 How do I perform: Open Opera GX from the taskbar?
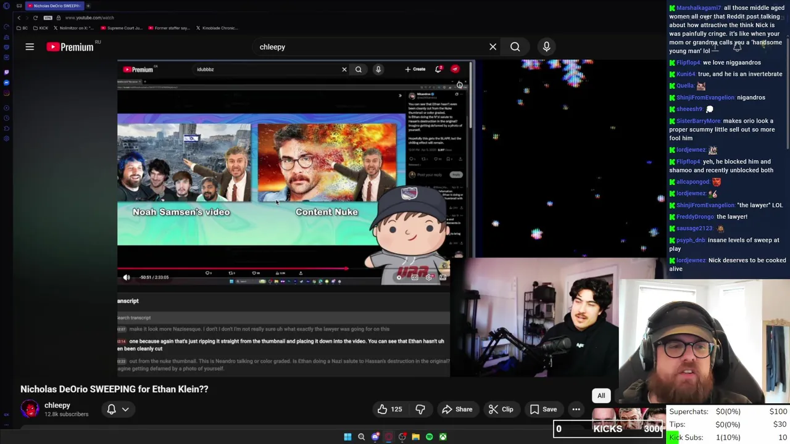(x=388, y=437)
